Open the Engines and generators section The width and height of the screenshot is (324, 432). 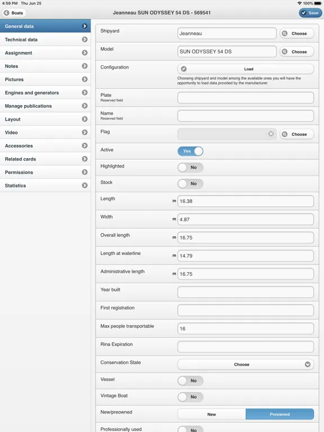pyautogui.click(x=45, y=93)
